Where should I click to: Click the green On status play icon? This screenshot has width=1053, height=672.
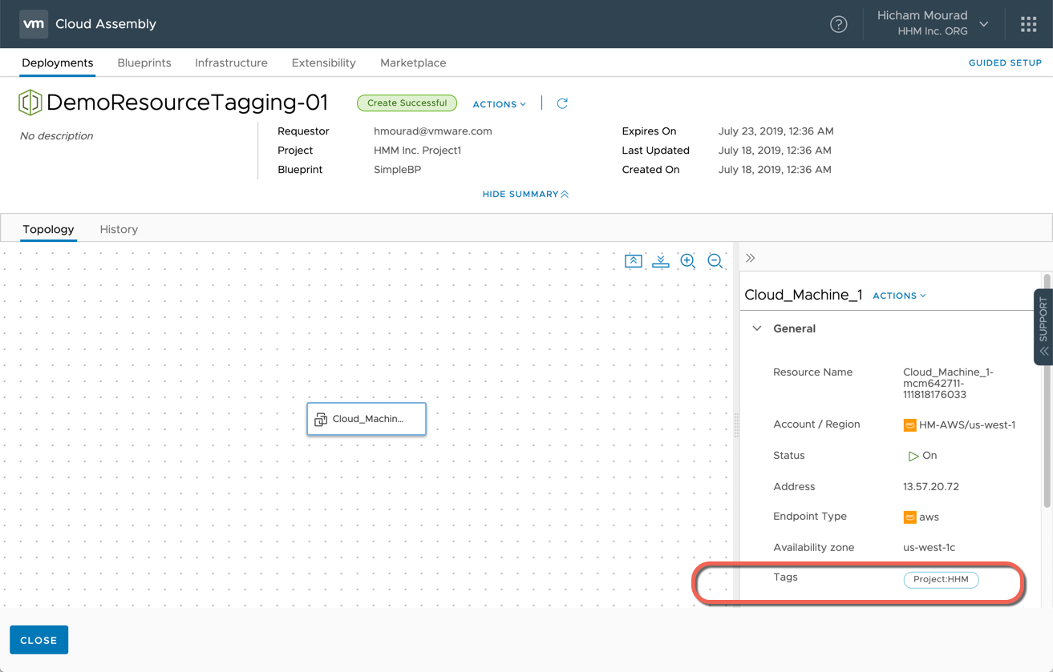pyautogui.click(x=913, y=456)
